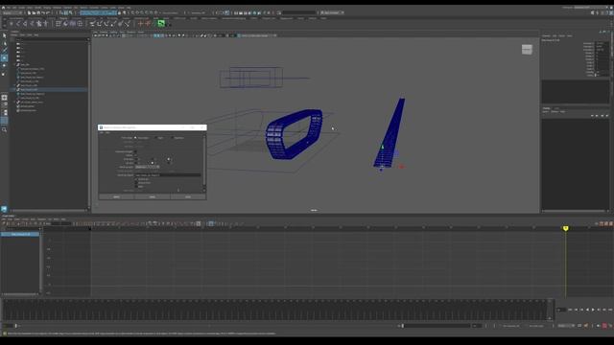
Task: Click the Maya home icon at bottom left
Action: [x=4, y=209]
